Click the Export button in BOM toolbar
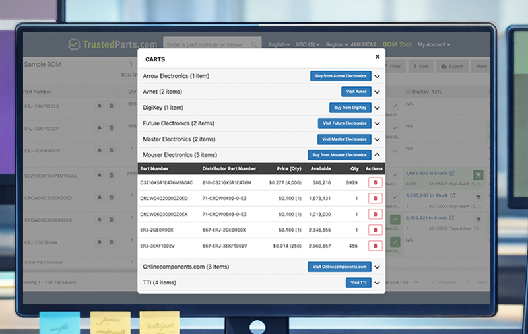Viewport: 528px width, 334px height. (x=452, y=66)
